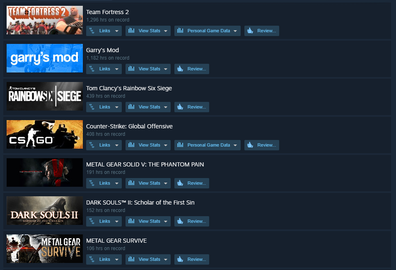396x270 pixels.
Task: Open METAL GEAR SOLID V: THE PHANTOM PAIN title
Action: 145,164
